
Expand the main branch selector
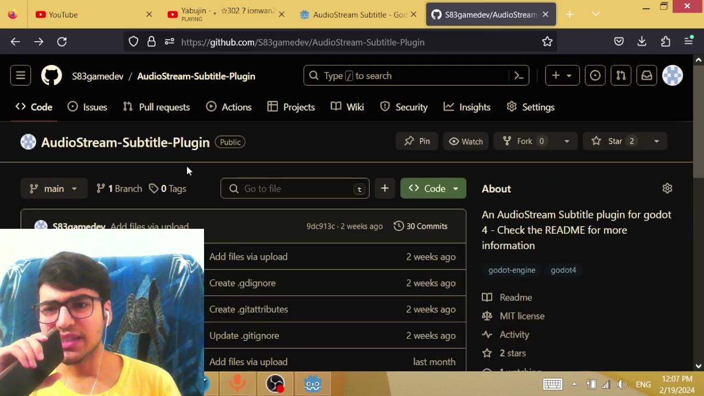[x=54, y=189]
